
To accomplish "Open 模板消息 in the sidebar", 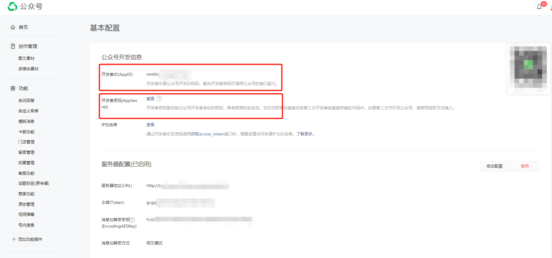I will 26,121.
